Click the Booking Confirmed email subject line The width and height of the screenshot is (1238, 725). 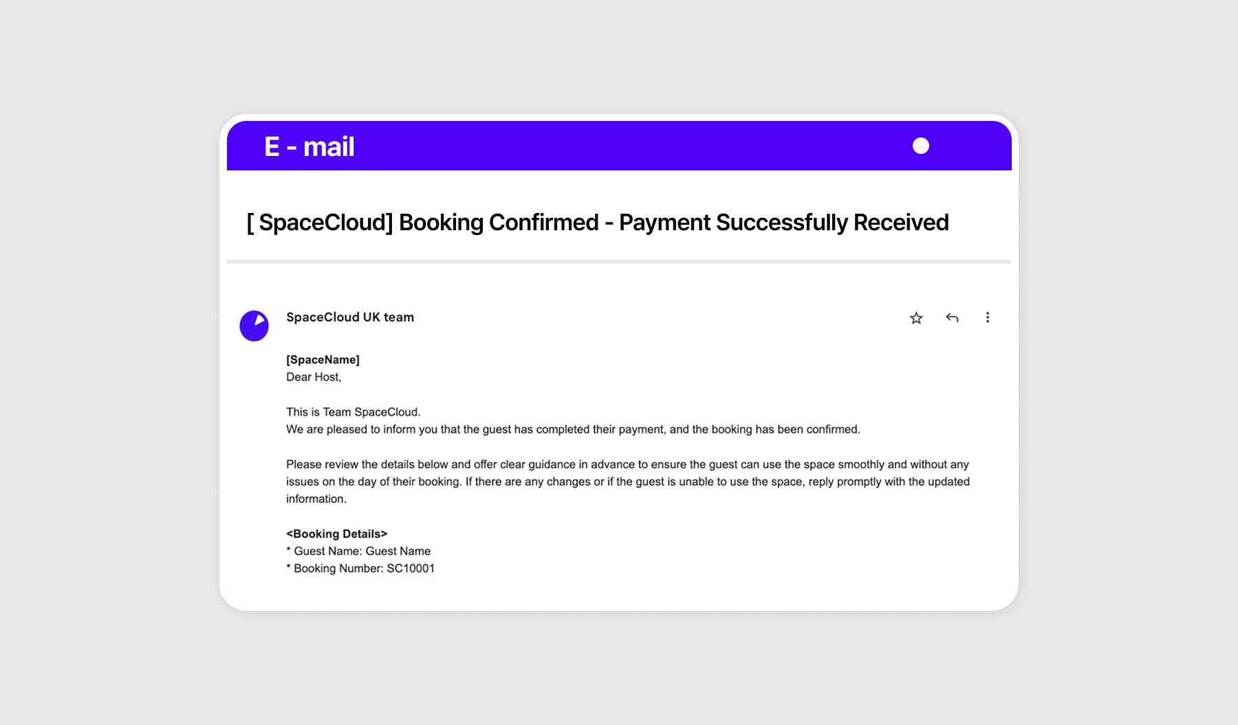[598, 223]
